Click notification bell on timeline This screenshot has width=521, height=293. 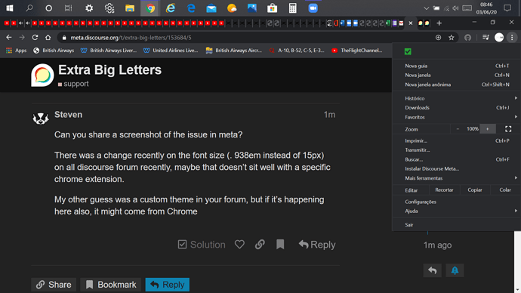coord(455,270)
